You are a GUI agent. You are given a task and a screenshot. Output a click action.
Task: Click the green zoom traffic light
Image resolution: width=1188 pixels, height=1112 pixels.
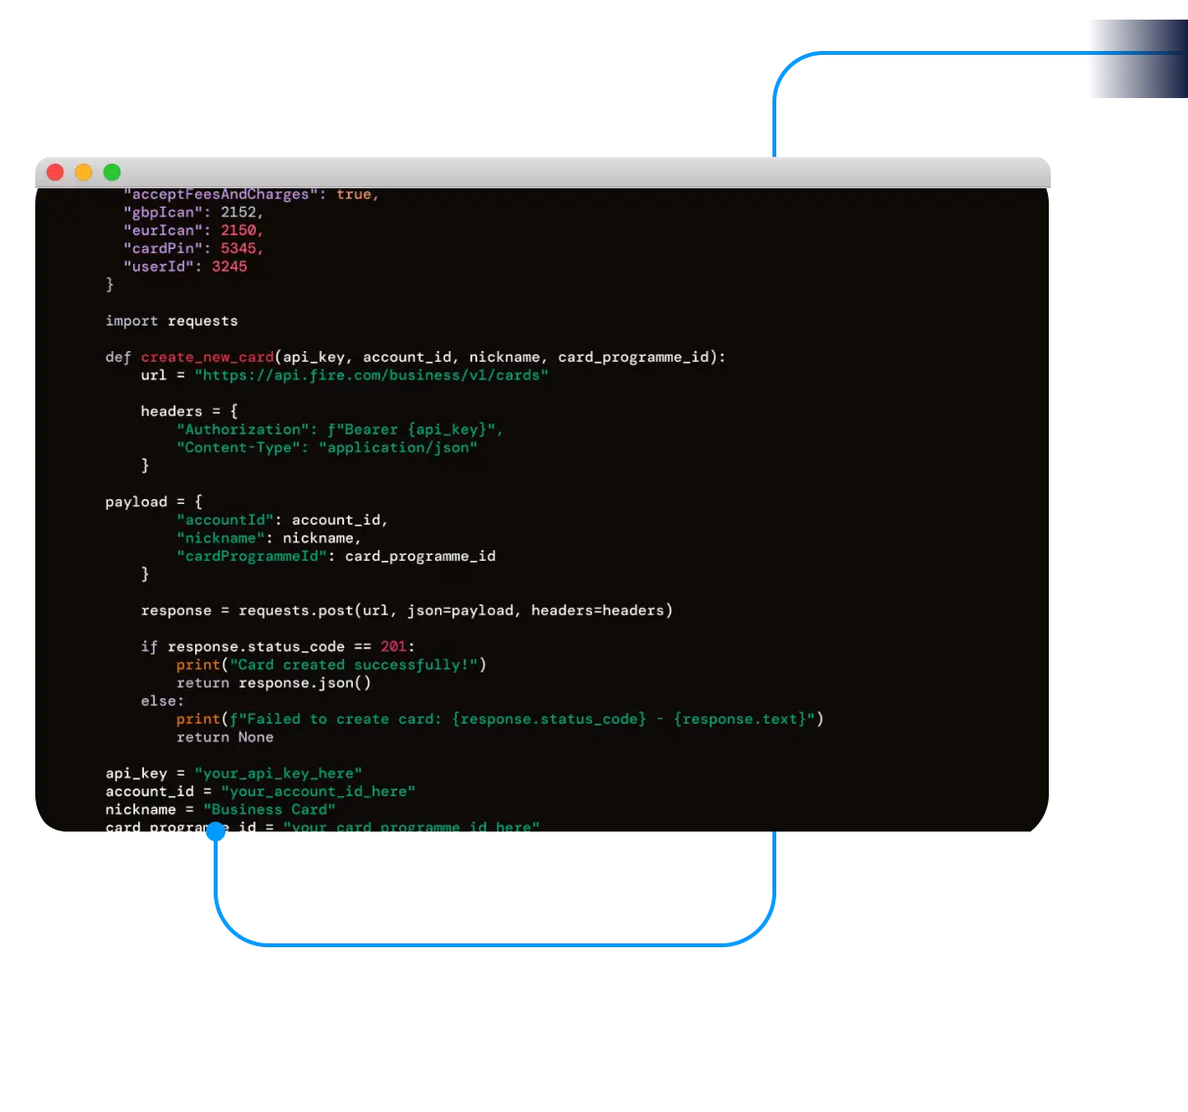[112, 172]
